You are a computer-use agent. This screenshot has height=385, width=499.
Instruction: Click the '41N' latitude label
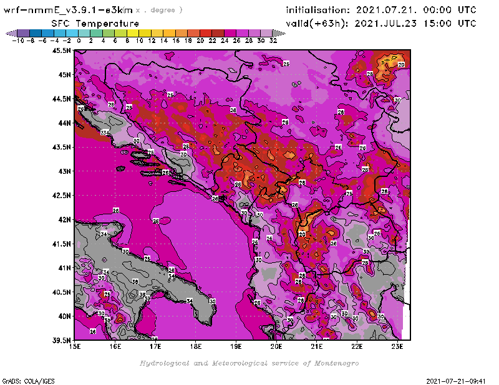[64, 268]
